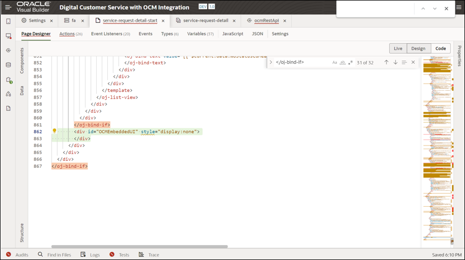465x260 pixels.
Task: Click line 862 OCMEmbeddedUI div code
Action: (x=137, y=132)
